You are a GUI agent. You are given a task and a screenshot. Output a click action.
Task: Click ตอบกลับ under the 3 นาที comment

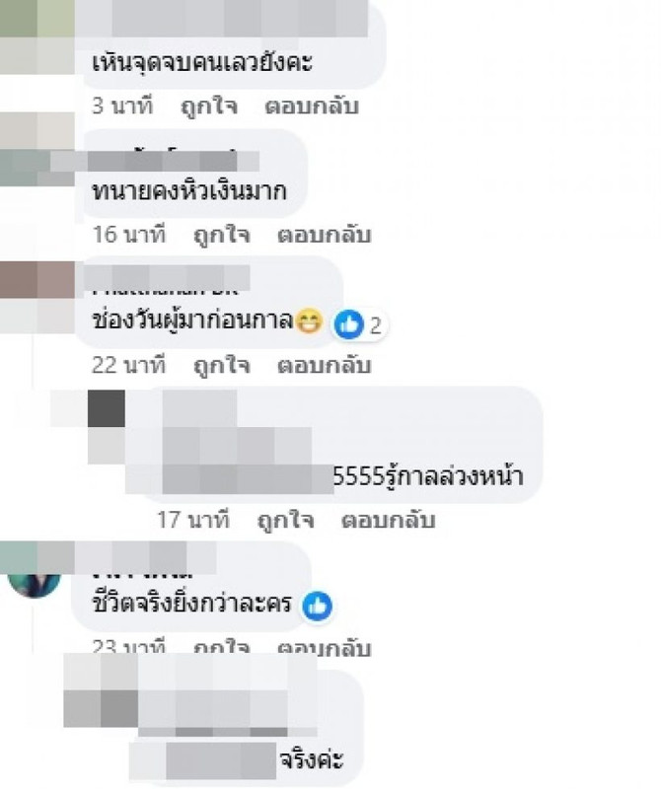point(312,107)
